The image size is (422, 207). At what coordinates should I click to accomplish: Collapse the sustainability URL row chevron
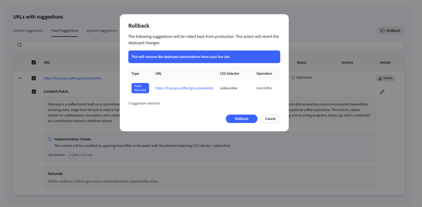[x=20, y=78]
